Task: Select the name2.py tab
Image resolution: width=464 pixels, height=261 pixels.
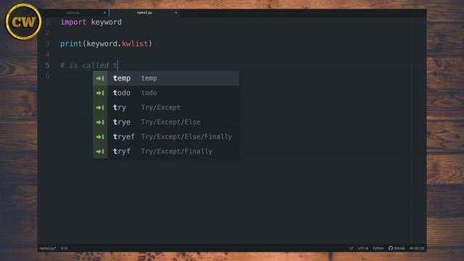Action: coord(144,13)
